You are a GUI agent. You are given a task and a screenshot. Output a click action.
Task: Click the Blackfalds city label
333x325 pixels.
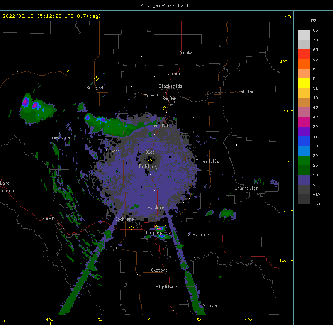tap(170, 86)
